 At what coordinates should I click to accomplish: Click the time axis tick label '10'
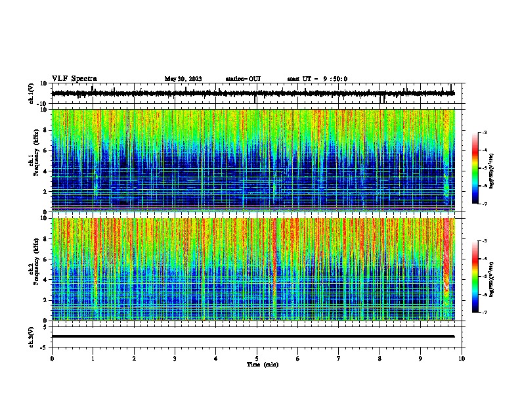point(462,359)
